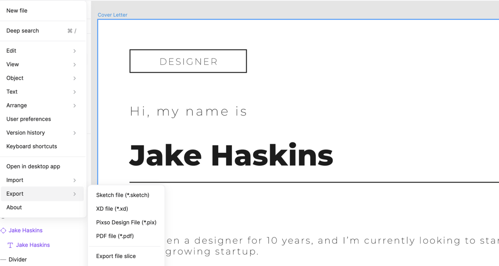Select the DESIGNER box on canvas
The height and width of the screenshot is (266, 499).
pos(188,61)
